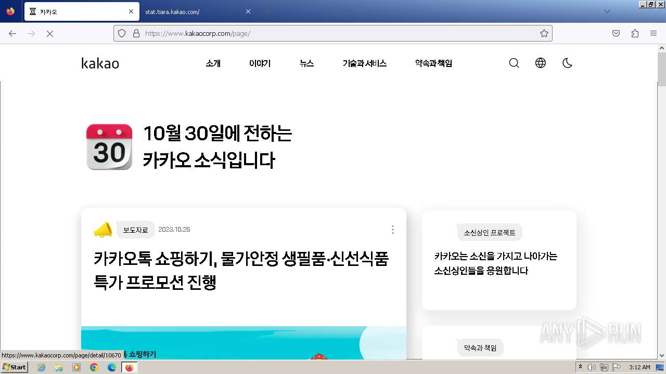Open the article banner image
Image resolution: width=666 pixels, height=374 pixels.
(x=244, y=343)
